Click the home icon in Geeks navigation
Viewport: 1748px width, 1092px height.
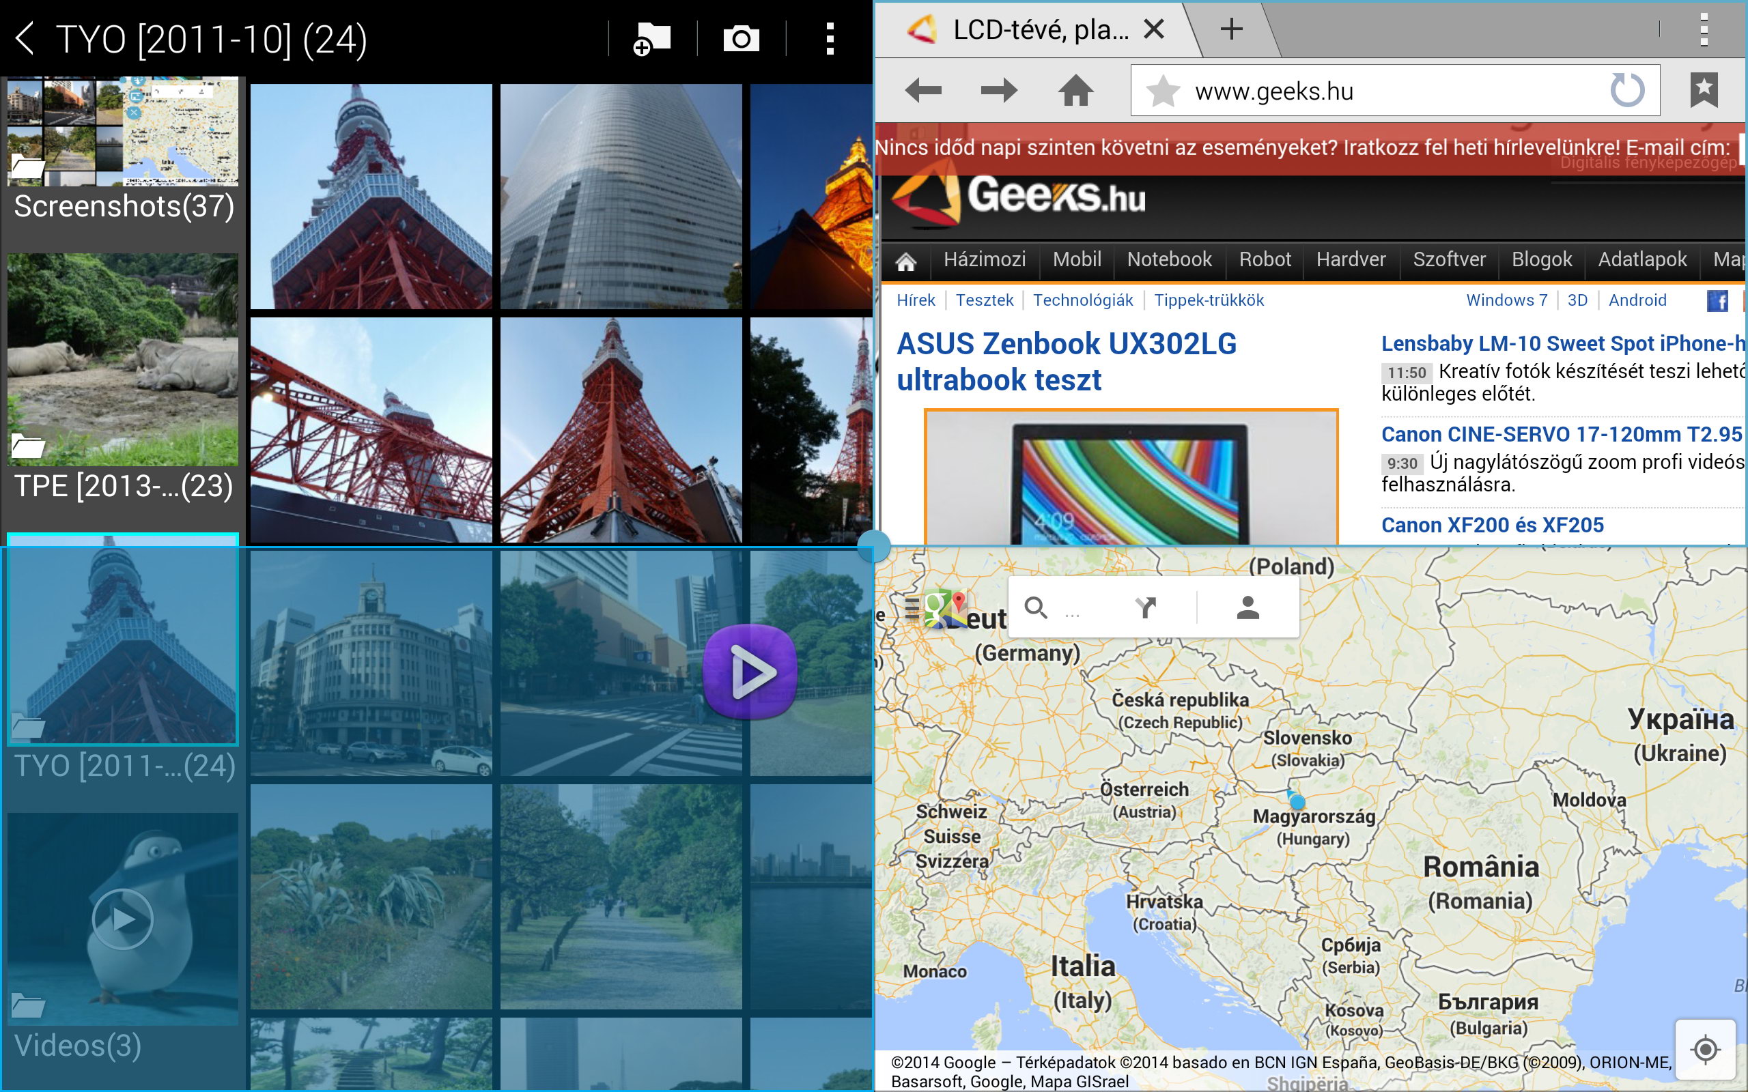point(906,261)
